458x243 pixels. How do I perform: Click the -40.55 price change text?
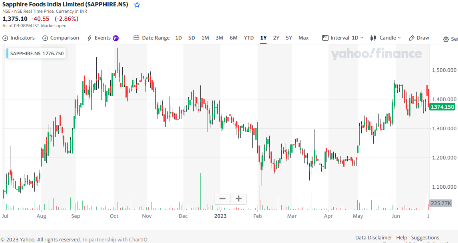pyautogui.click(x=41, y=19)
